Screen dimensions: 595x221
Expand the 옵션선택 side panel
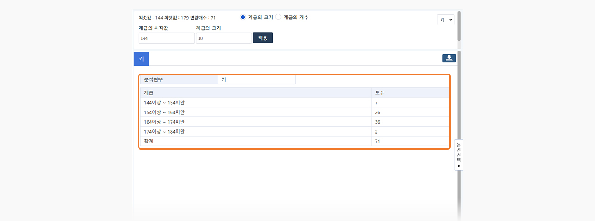tap(459, 156)
